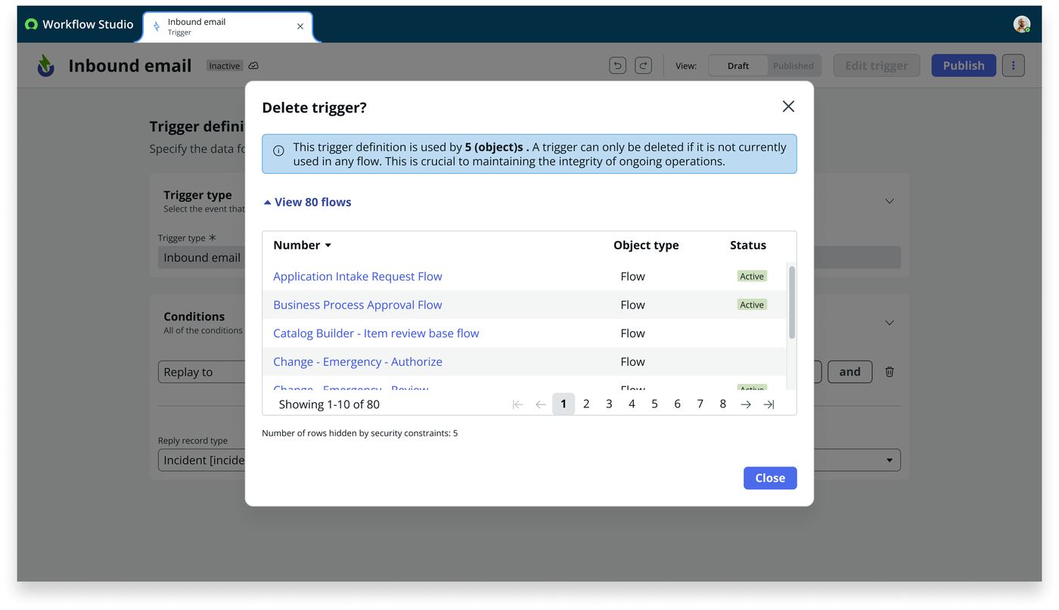The height and width of the screenshot is (610, 1059).
Task: Close the Delete trigger dialog with X
Action: (x=788, y=107)
